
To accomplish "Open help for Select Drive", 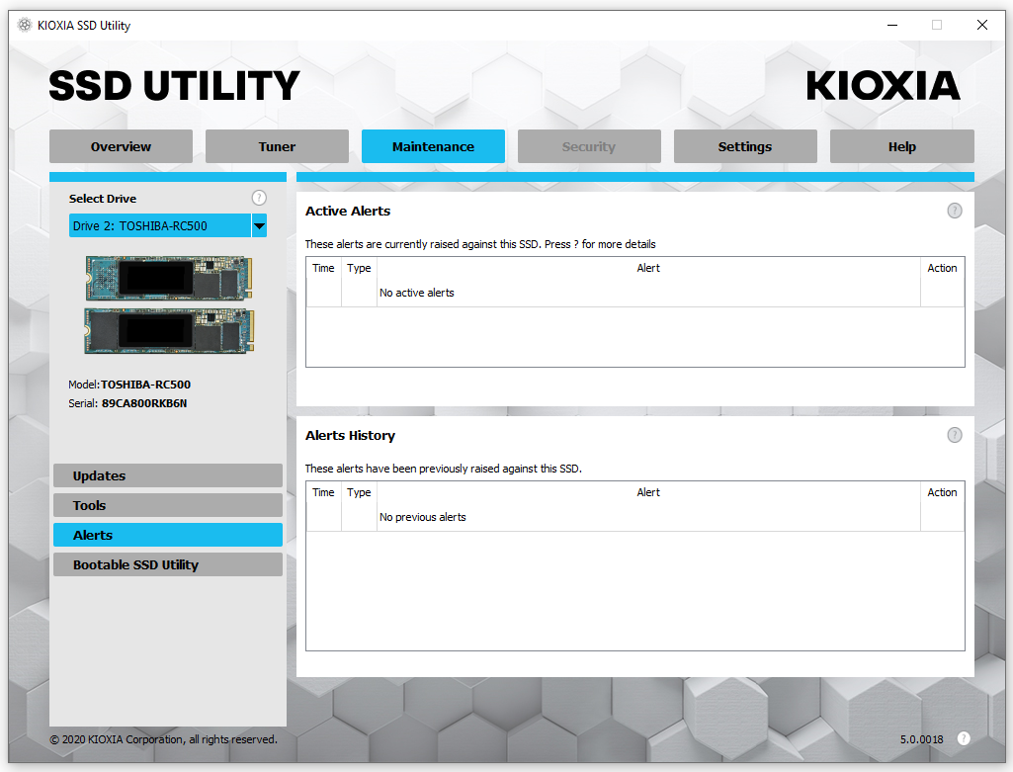I will pos(258,198).
